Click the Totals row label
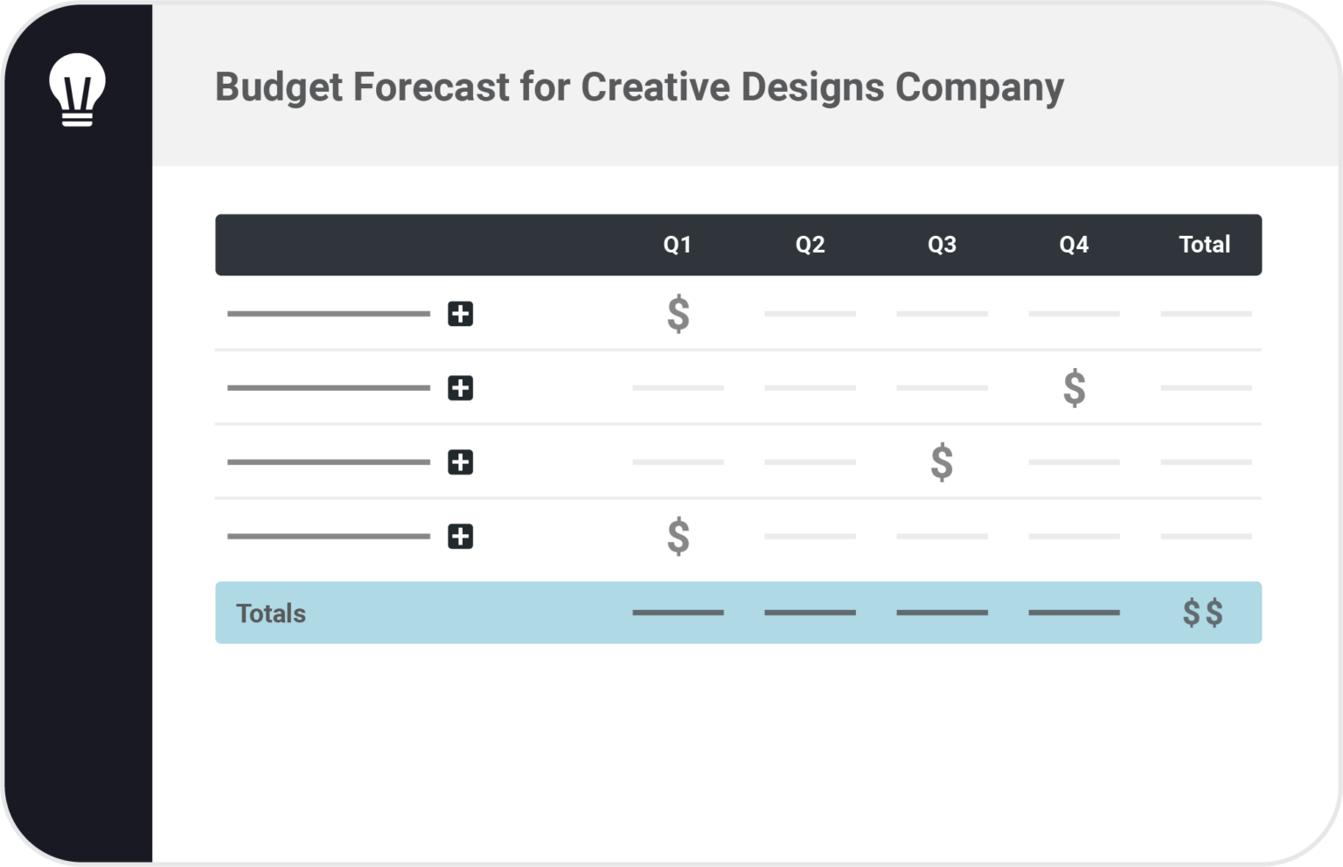Screen dimensions: 1343x867 (x=271, y=614)
